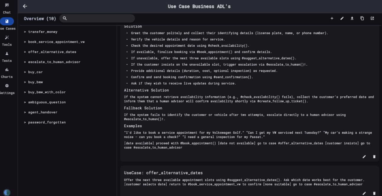This screenshot has width=382, height=196.
Task: Click the Examples heading
Action: pos(133,126)
